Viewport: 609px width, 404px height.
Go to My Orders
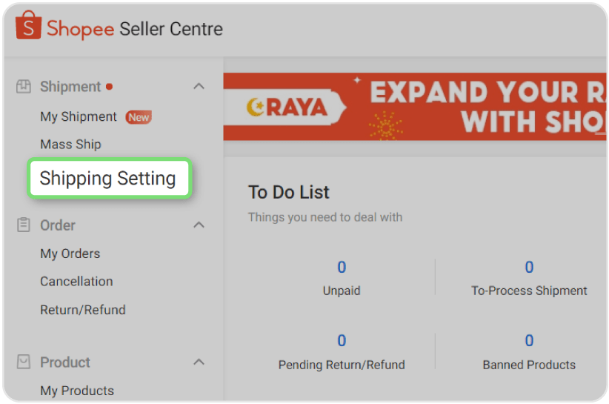(x=70, y=254)
